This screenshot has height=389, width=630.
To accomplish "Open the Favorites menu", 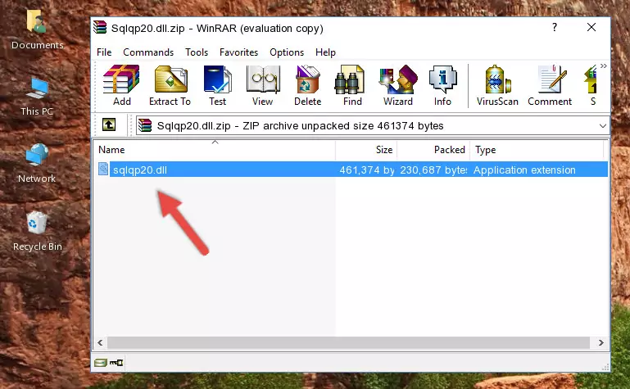I will point(238,52).
